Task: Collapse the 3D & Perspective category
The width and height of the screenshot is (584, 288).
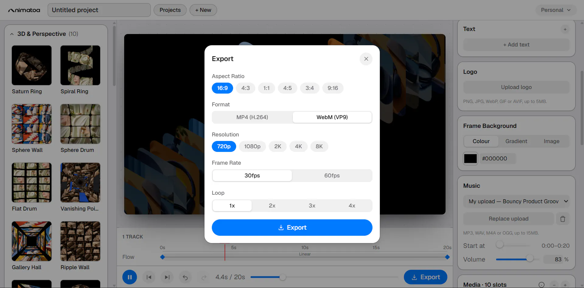Action: pos(12,34)
